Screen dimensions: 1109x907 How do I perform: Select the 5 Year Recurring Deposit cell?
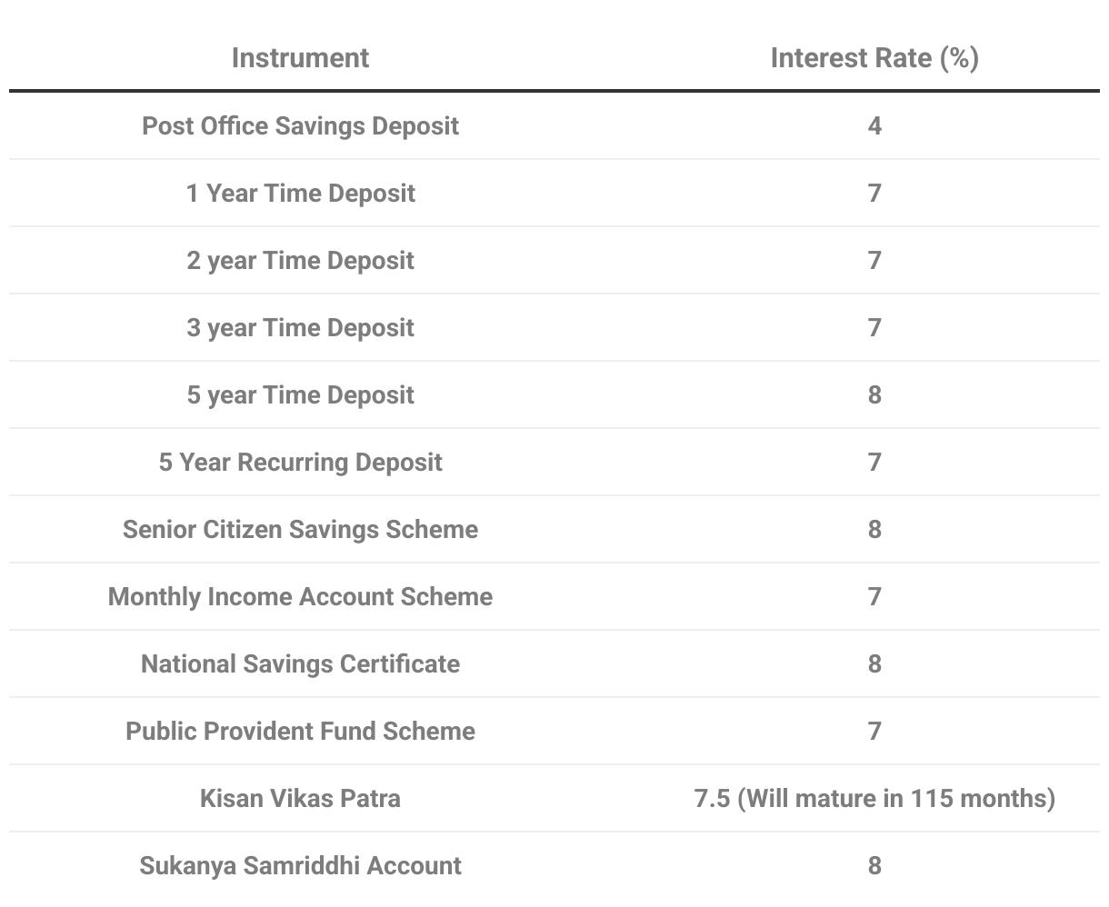click(x=300, y=463)
